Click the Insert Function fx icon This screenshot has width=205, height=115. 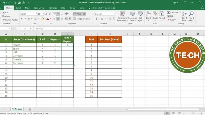[x=30, y=28]
